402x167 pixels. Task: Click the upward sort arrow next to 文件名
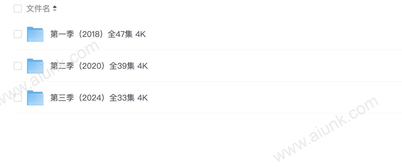tap(55, 7)
